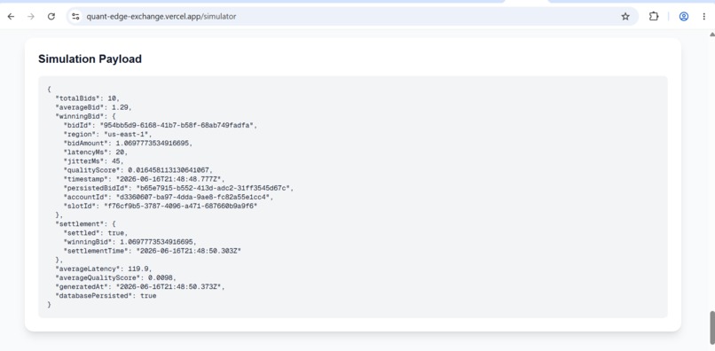Open the browser extensions menu
The width and height of the screenshot is (715, 351).
point(654,17)
